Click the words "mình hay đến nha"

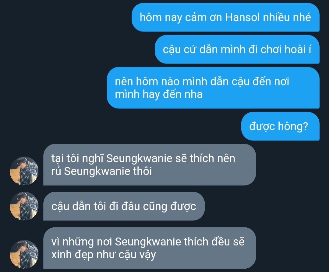coord(159,94)
